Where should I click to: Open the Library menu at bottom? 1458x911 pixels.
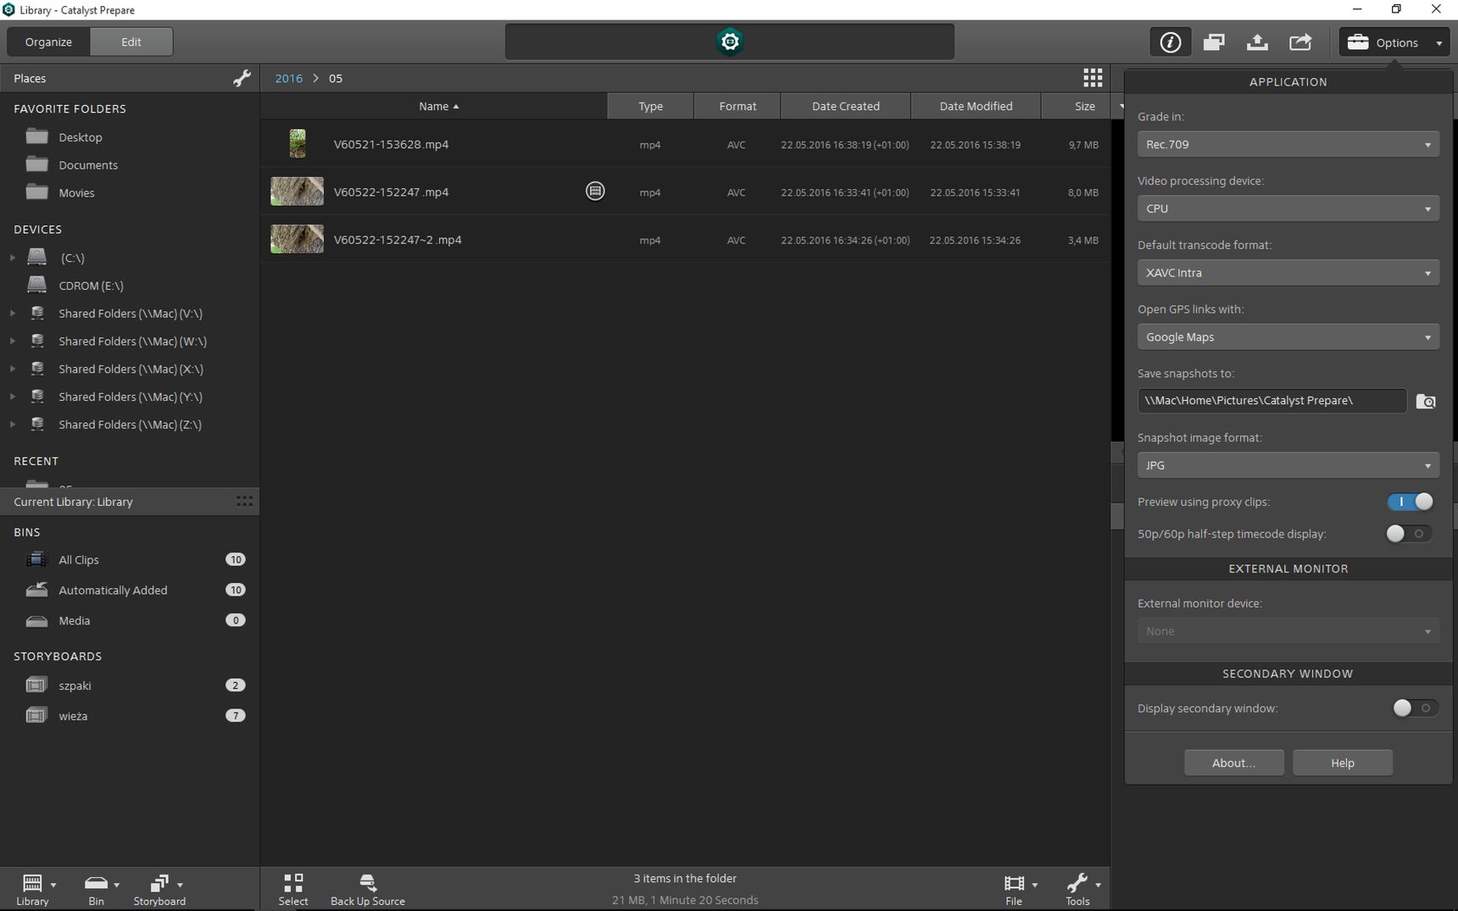36,890
